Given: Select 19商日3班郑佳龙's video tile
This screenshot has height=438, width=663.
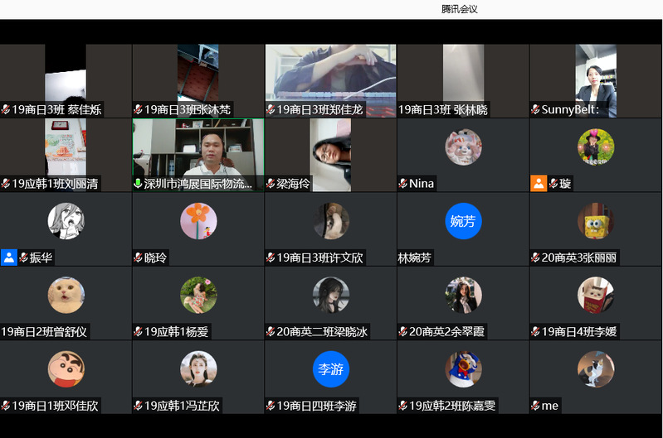Looking at the screenshot, I should tap(330, 75).
